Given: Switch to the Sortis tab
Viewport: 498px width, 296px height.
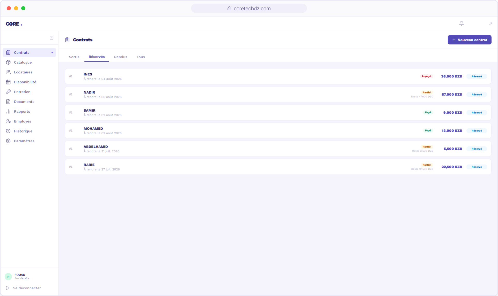Looking at the screenshot, I should (x=74, y=57).
